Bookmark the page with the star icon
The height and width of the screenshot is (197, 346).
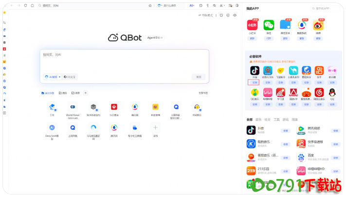[150, 5]
